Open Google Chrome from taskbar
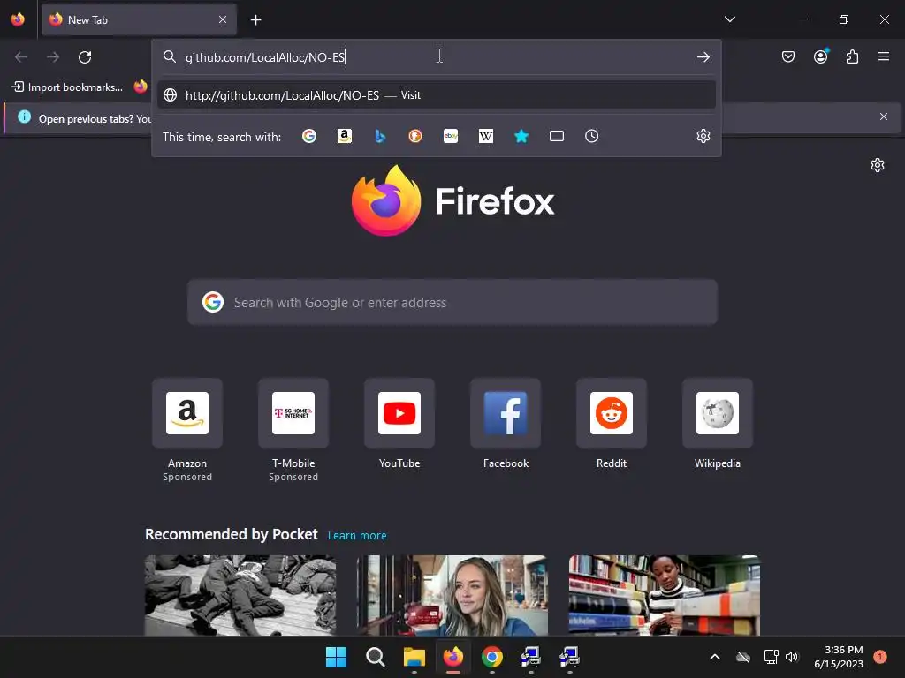This screenshot has height=678, width=905. click(x=491, y=657)
